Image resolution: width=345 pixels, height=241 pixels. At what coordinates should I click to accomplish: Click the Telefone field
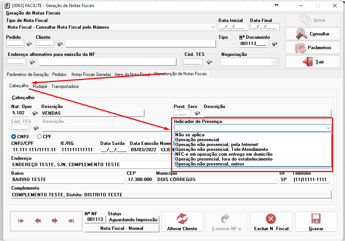[x=311, y=180]
